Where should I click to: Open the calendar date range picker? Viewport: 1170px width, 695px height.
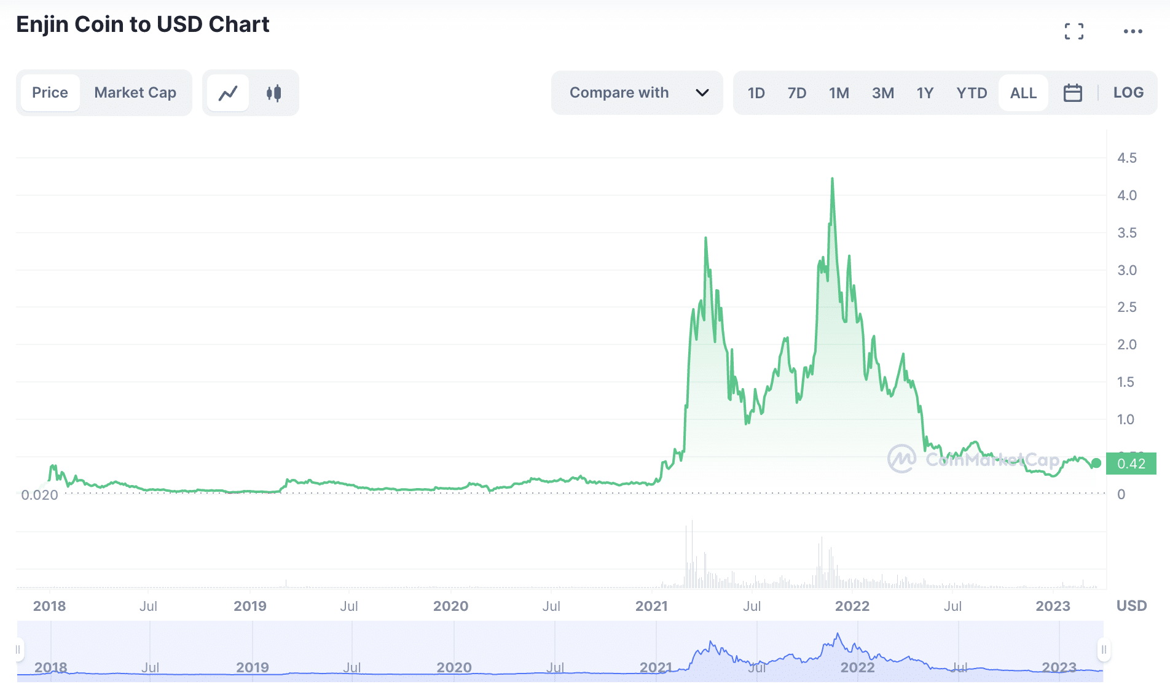click(1073, 93)
